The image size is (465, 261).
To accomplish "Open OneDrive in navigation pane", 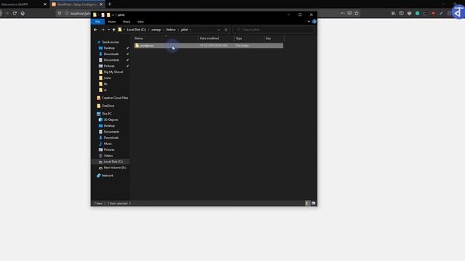I will 108,106.
